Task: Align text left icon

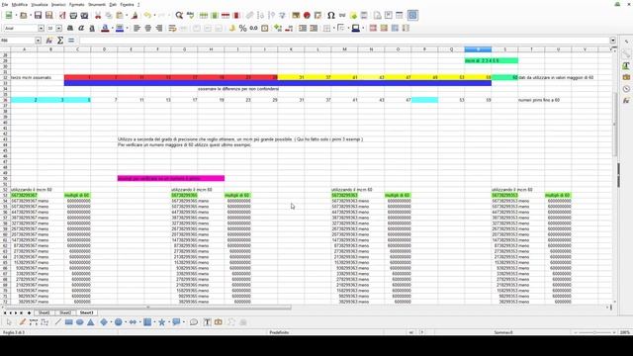Action: point(136,29)
